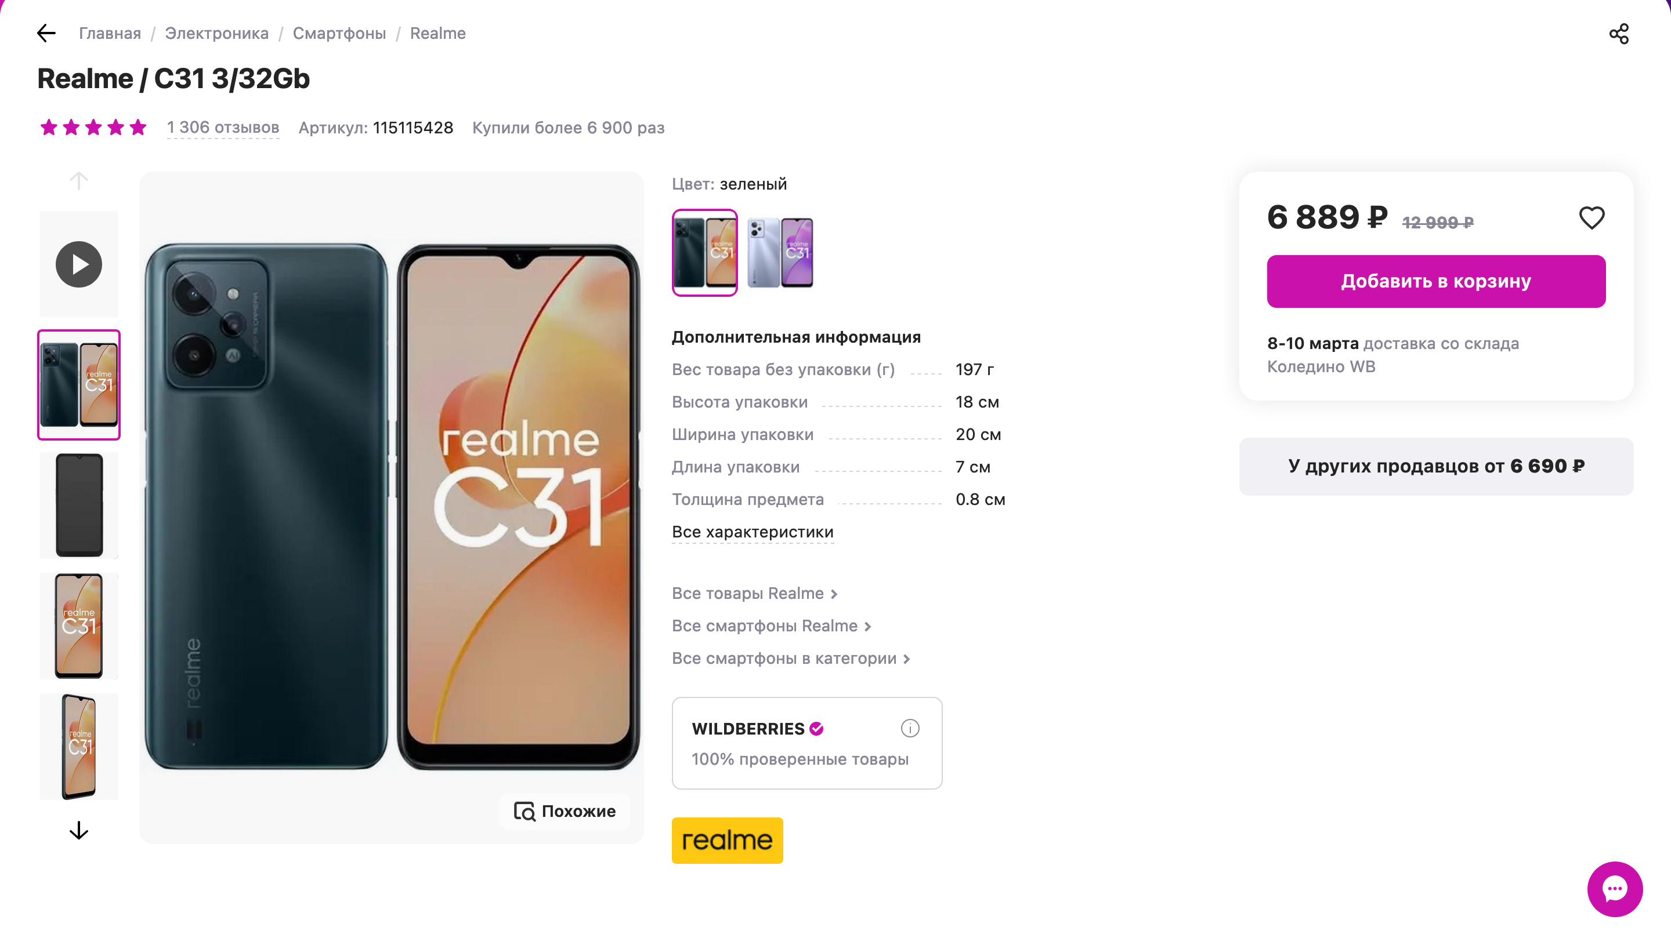Go to Смартфоны breadcrumb

point(339,33)
